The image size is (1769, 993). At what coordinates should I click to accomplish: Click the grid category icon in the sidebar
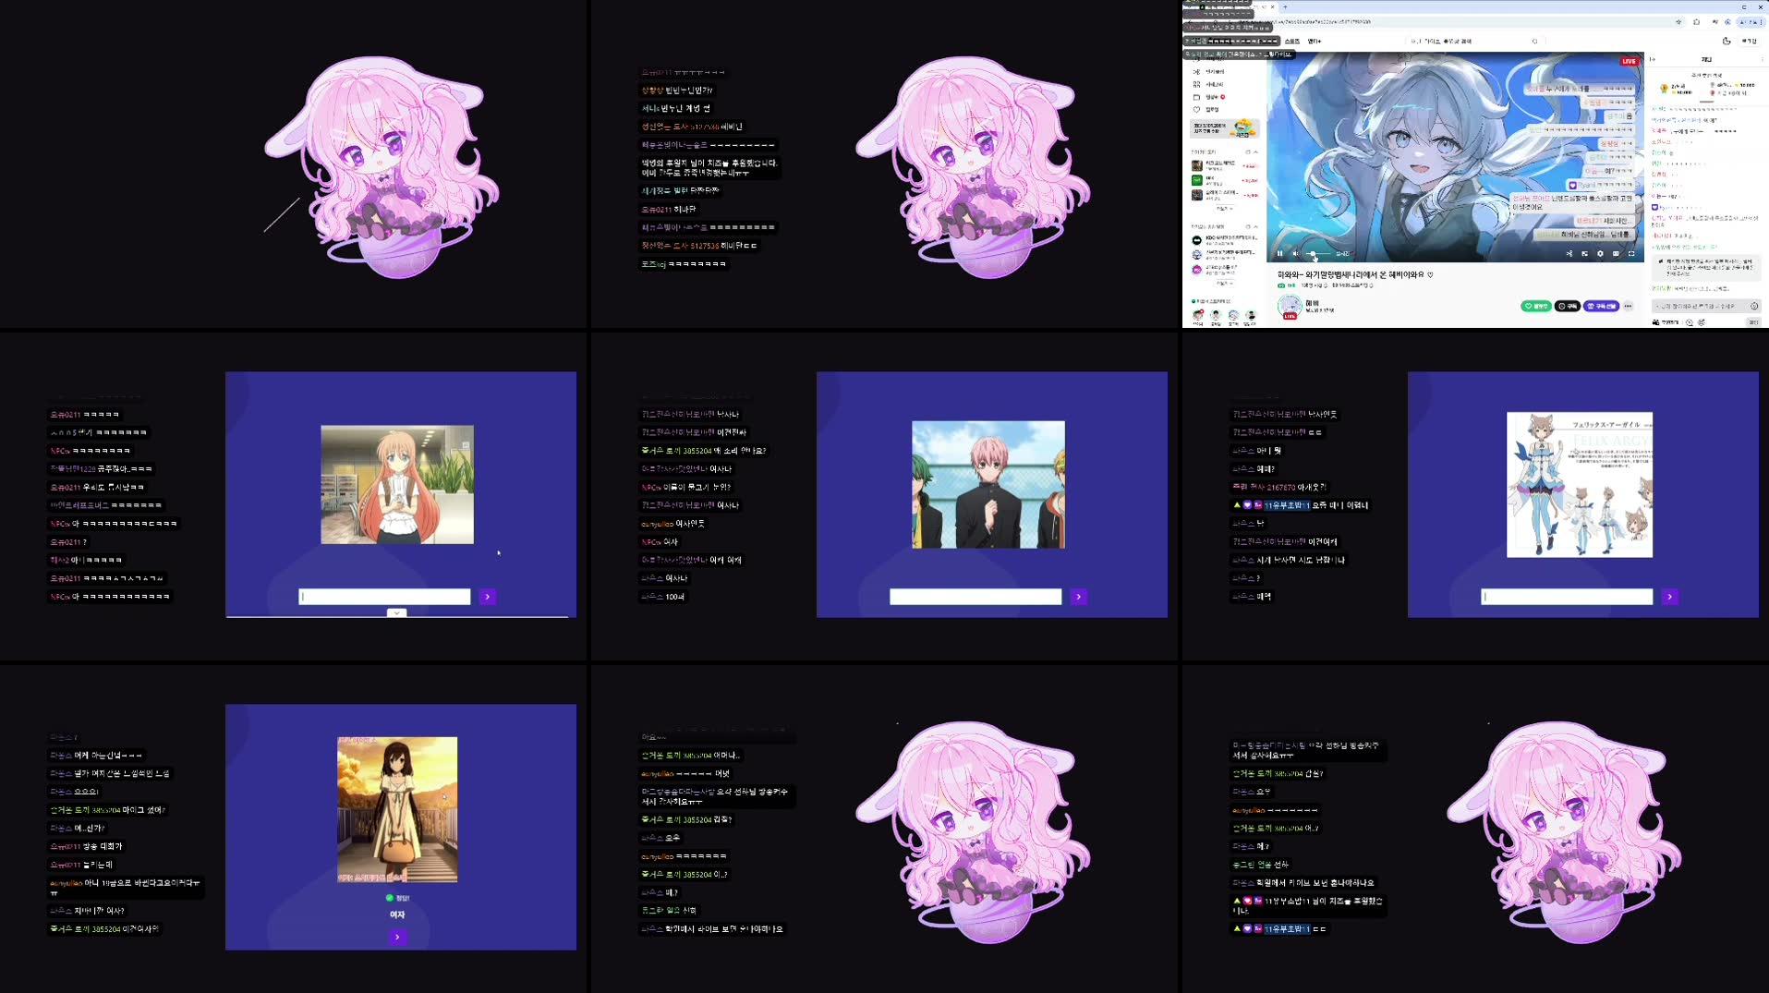pos(1196,84)
